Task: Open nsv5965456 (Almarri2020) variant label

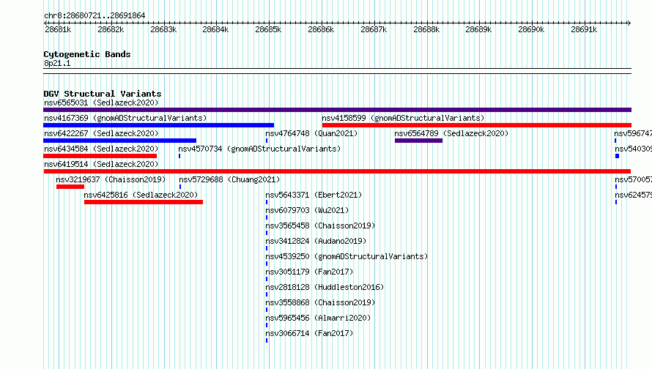Action: (x=318, y=318)
